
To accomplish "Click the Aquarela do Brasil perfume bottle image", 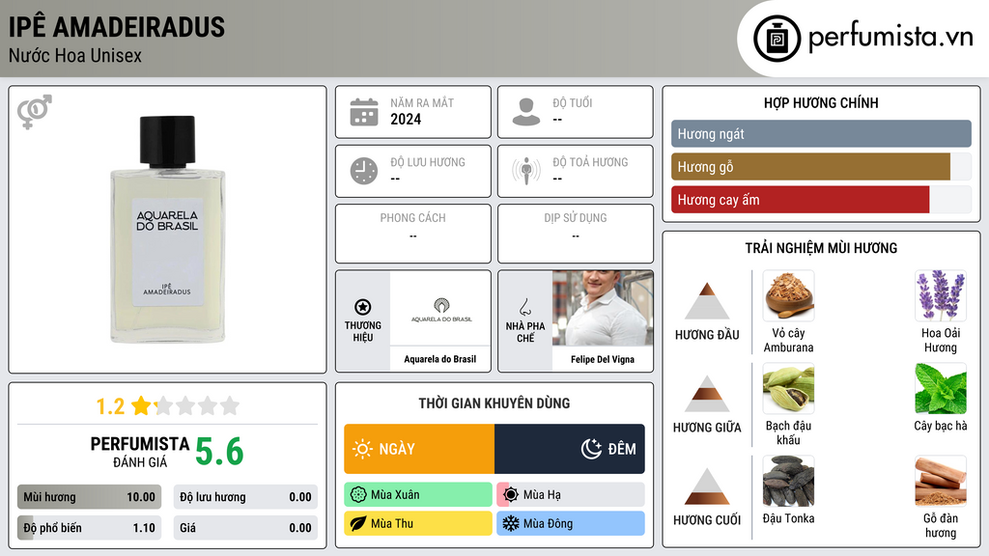I will click(168, 230).
